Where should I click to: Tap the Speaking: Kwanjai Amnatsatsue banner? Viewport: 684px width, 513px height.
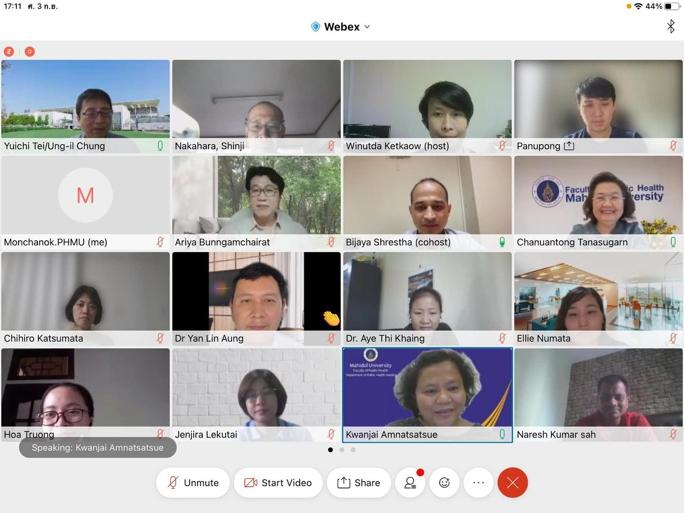click(98, 448)
